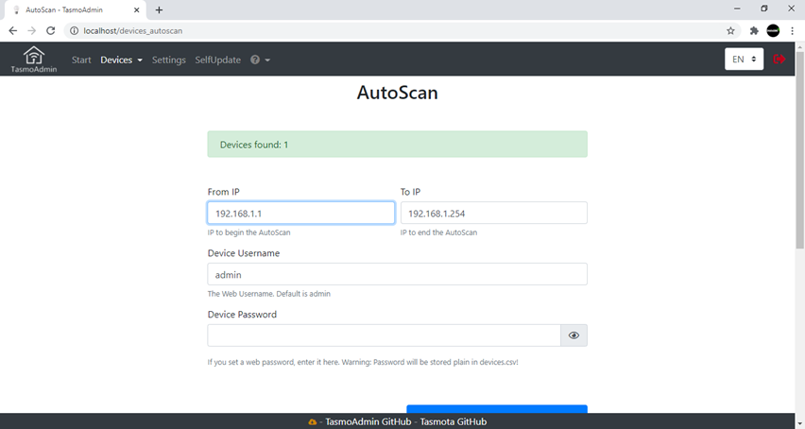Open the Tasmota GitHub footer link
Screen dimensions: 805x429
pos(454,421)
